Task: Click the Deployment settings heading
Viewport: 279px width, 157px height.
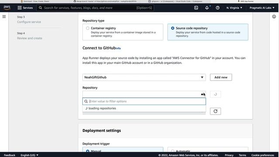Action: click(102, 130)
